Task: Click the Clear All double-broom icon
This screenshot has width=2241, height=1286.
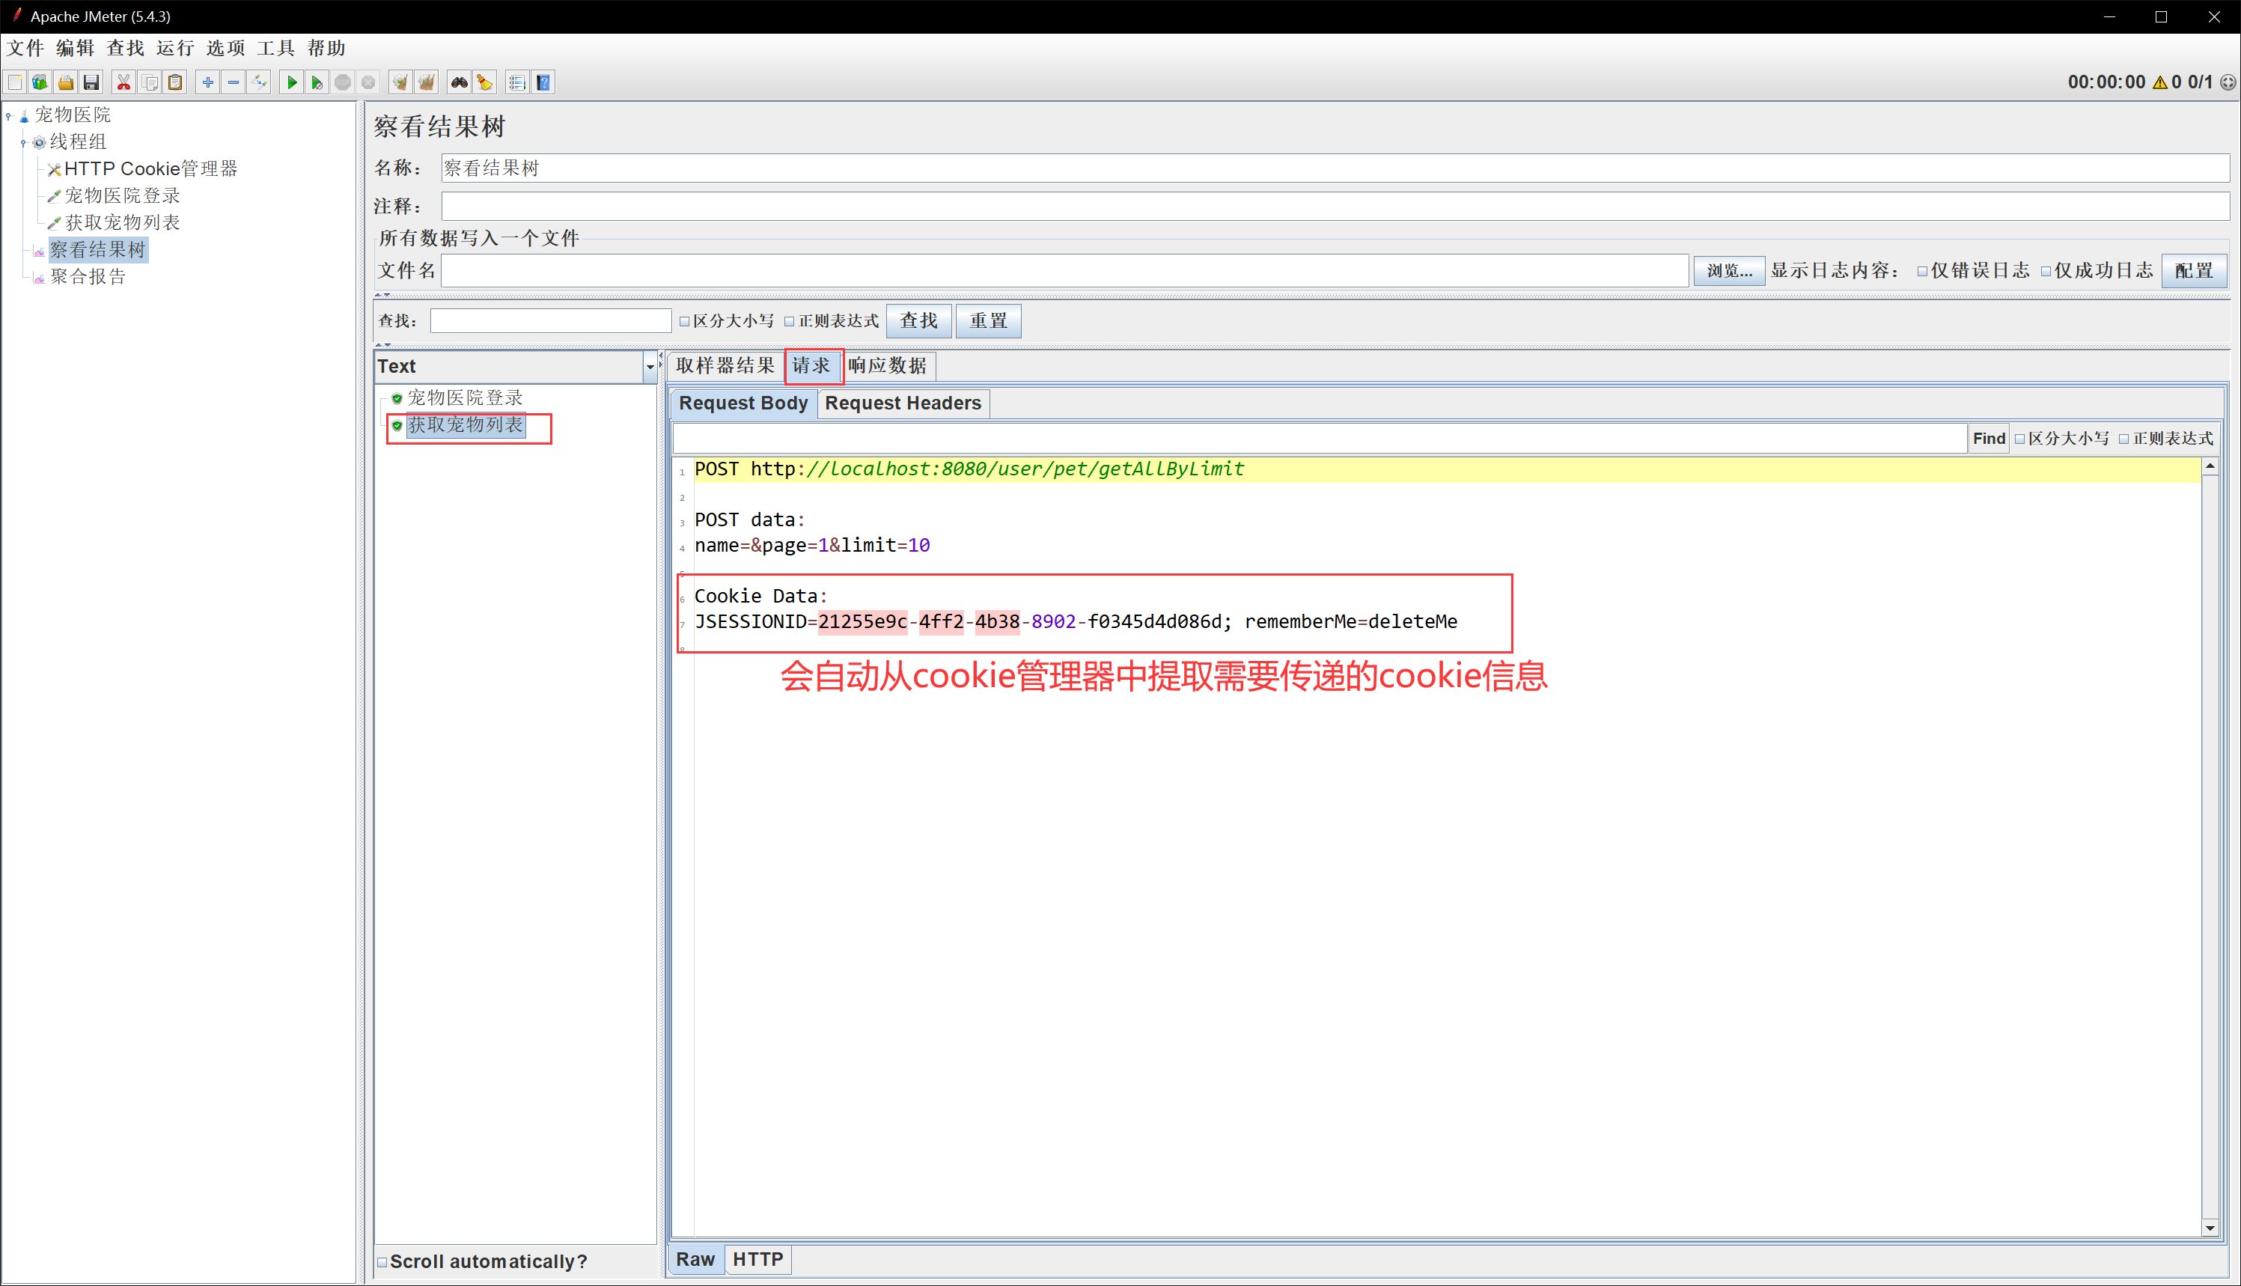Action: pyautogui.click(x=427, y=82)
